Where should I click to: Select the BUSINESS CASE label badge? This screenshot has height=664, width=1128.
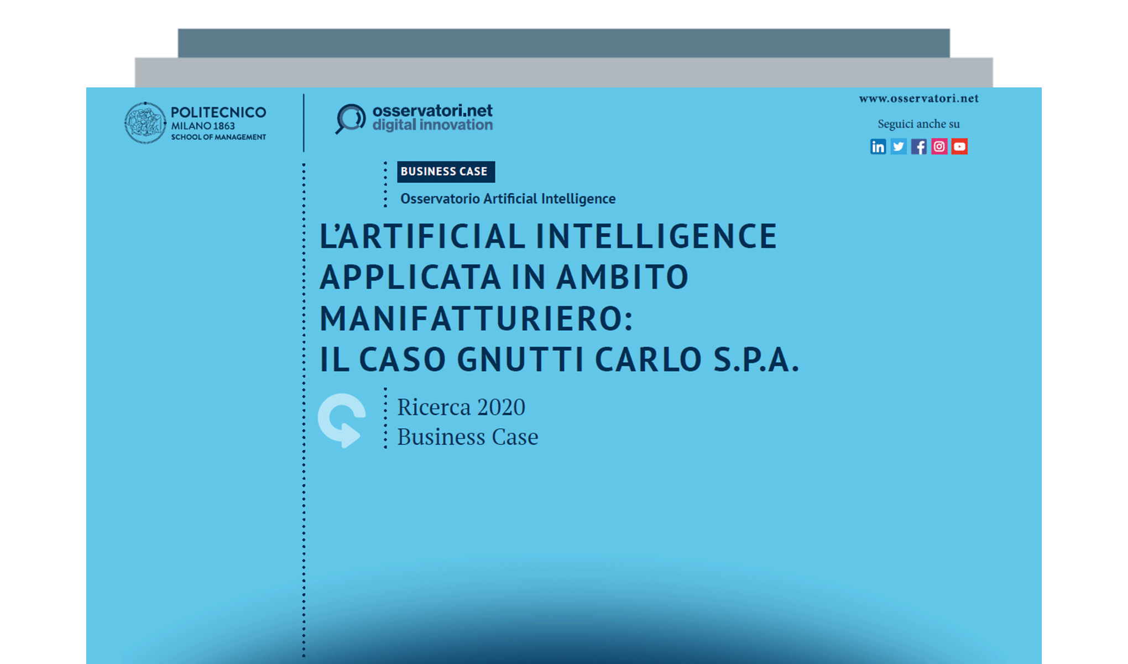coord(446,172)
